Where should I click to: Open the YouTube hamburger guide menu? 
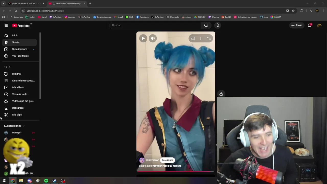pyautogui.click(x=6, y=25)
